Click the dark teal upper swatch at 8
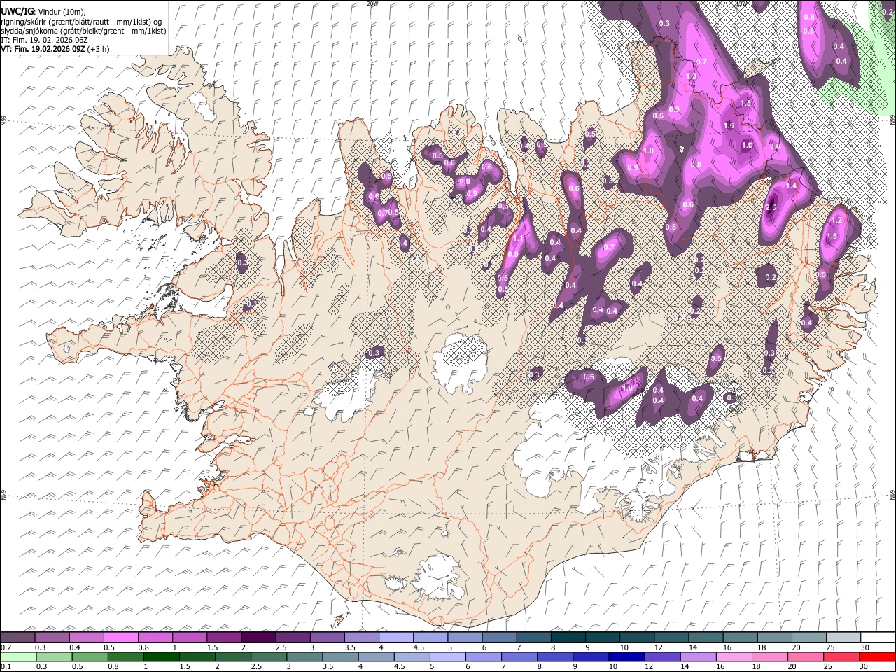 (568, 638)
